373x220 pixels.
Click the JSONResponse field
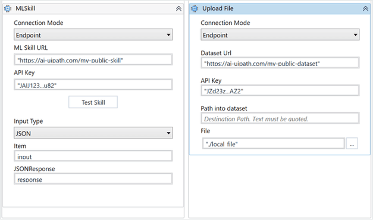pos(93,178)
